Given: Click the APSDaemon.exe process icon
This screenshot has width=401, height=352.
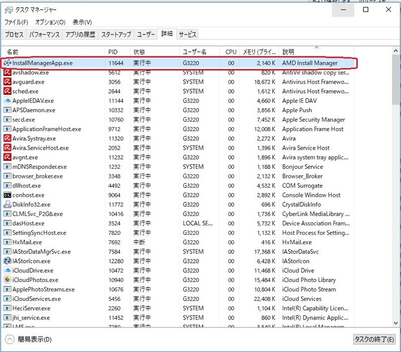Looking at the screenshot, I should [x=8, y=110].
